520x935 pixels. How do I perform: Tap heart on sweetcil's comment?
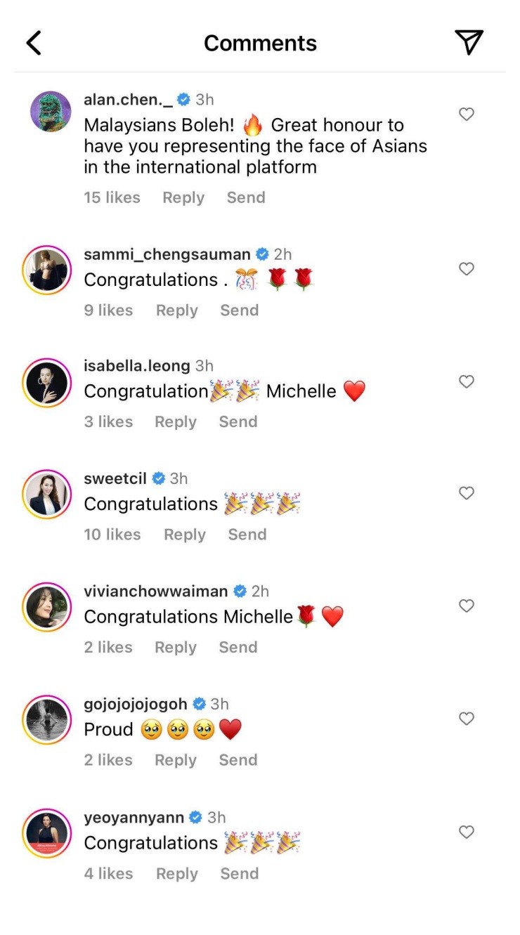point(467,493)
